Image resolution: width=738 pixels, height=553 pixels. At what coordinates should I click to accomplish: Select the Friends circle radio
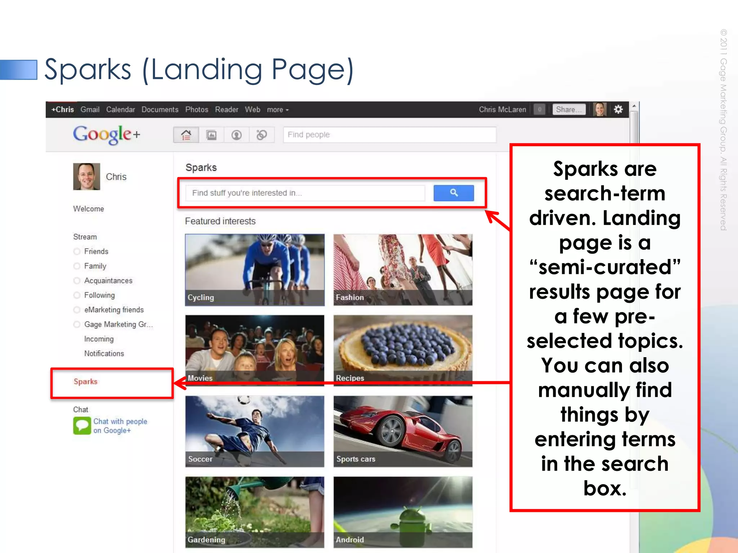click(x=77, y=251)
